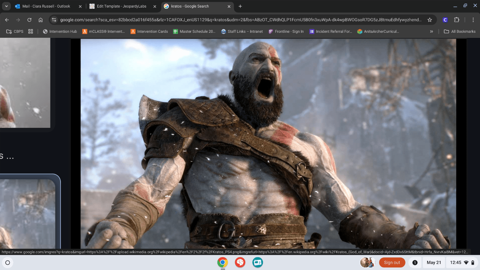The height and width of the screenshot is (270, 480).
Task: Expand hidden bookmarks with the double chevron
Action: (x=431, y=31)
